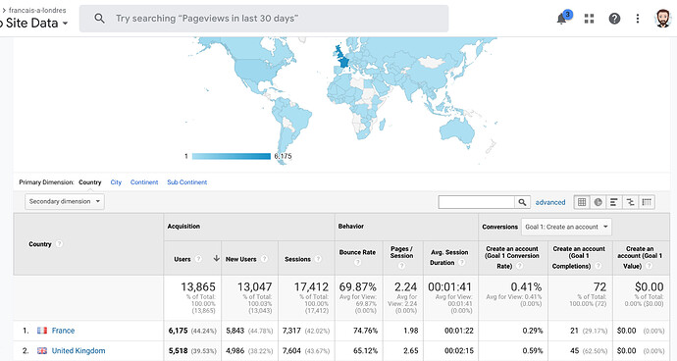
Task: Click the France flag icon
Action: click(x=42, y=331)
